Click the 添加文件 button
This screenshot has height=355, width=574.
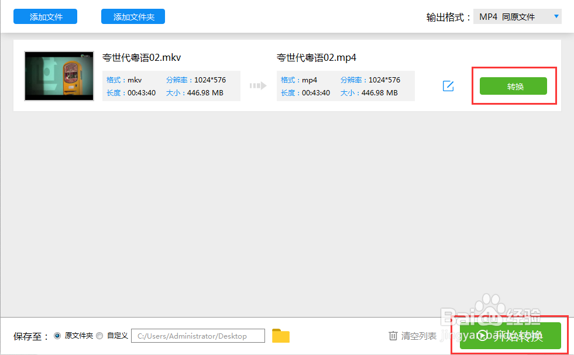coord(45,16)
